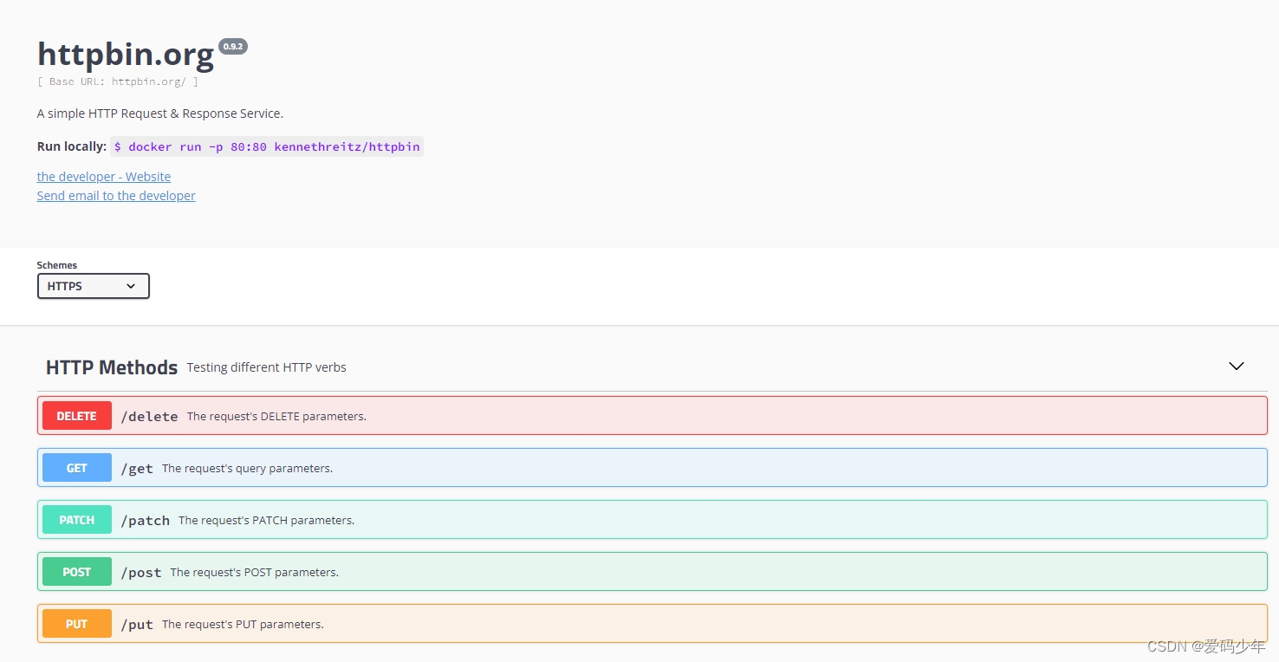Image resolution: width=1279 pixels, height=662 pixels.
Task: Click "Testing different HTTP verbs" subtitle
Action: point(266,367)
